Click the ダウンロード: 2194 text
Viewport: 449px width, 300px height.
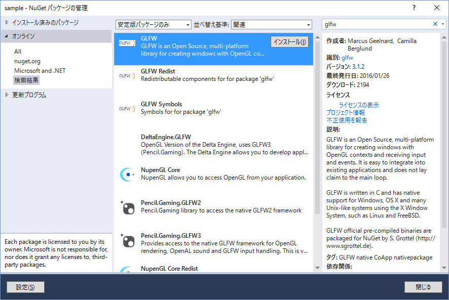(x=348, y=85)
